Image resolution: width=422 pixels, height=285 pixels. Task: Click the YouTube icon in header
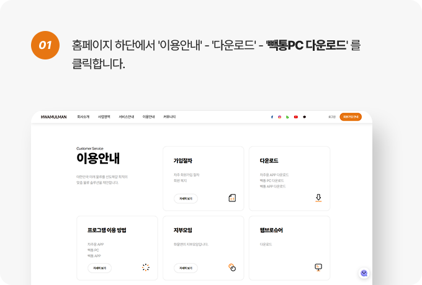coord(296,116)
